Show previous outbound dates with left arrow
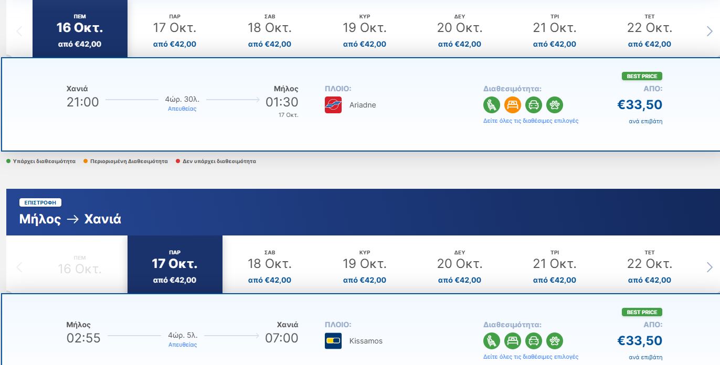This screenshot has height=365, width=720. coord(19,31)
